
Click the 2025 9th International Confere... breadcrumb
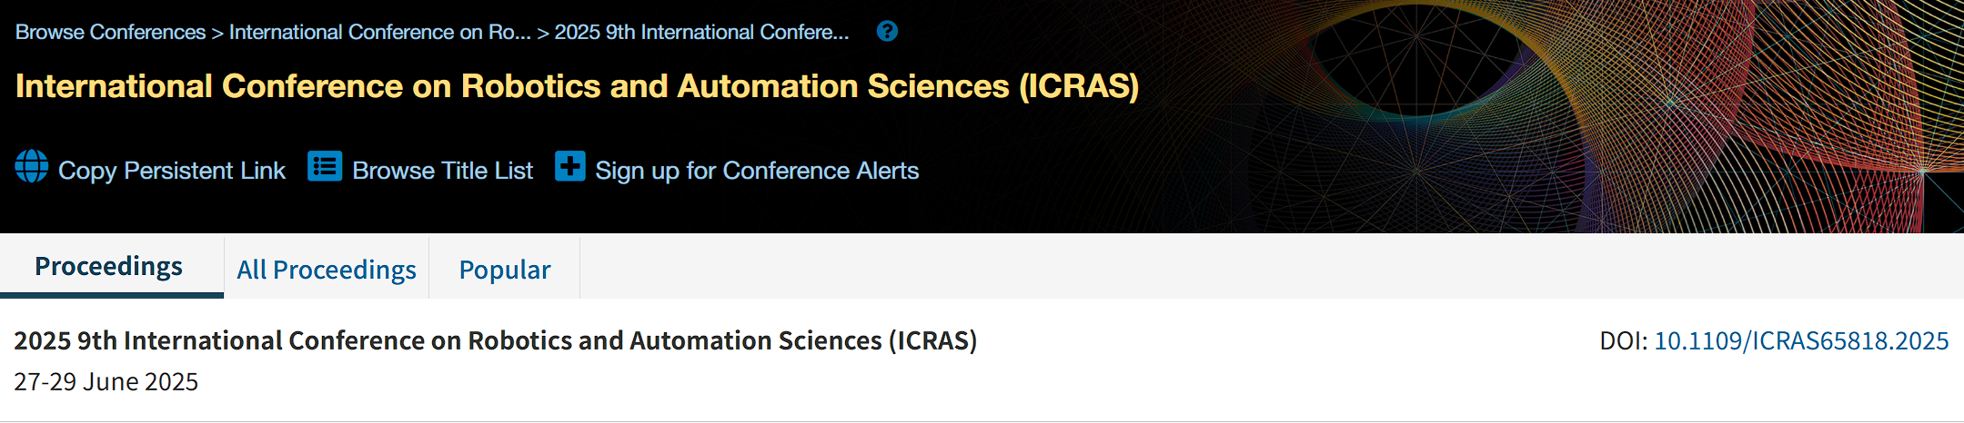(x=701, y=33)
